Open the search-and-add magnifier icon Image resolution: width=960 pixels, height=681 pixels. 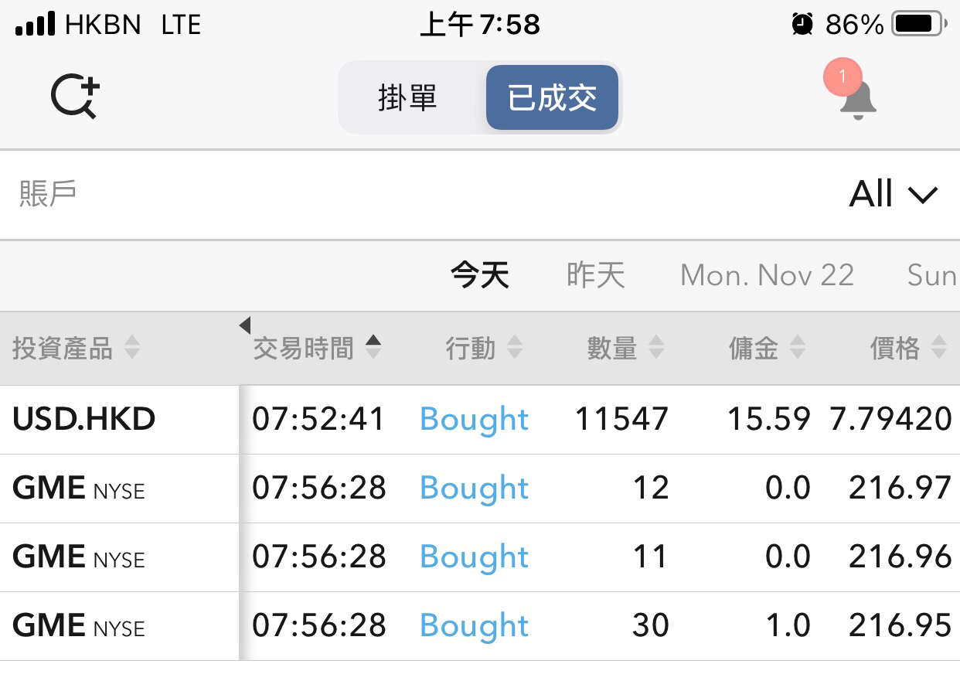coord(76,97)
